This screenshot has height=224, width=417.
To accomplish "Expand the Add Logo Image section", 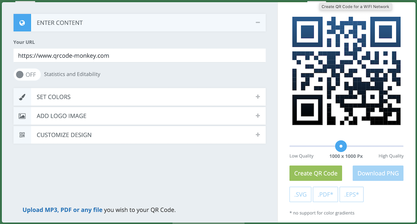I will [x=258, y=116].
